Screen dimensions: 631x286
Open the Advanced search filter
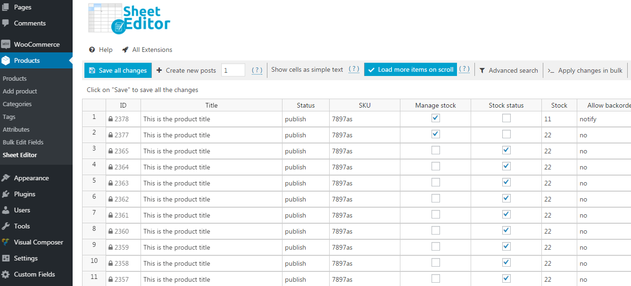click(x=509, y=70)
